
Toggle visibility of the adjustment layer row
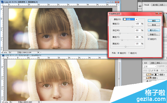pos(144,81)
